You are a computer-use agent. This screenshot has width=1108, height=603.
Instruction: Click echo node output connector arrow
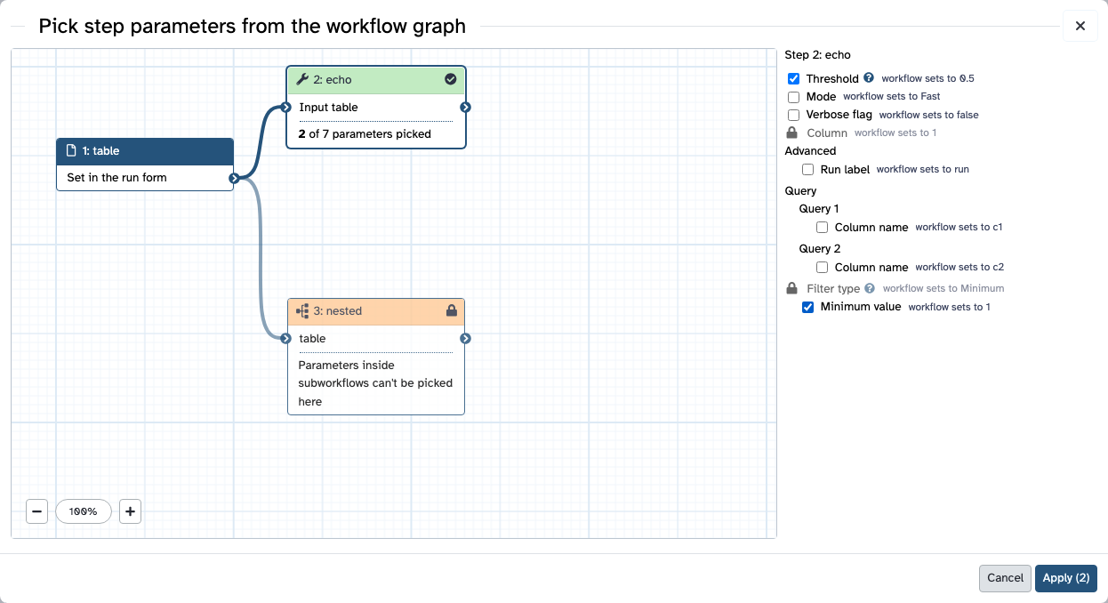coord(466,108)
